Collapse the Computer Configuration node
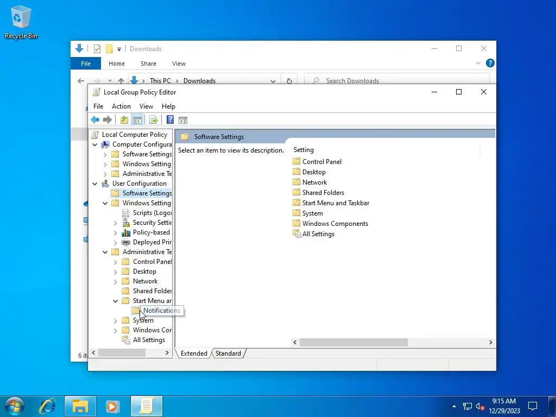The width and height of the screenshot is (556, 417). click(x=94, y=144)
